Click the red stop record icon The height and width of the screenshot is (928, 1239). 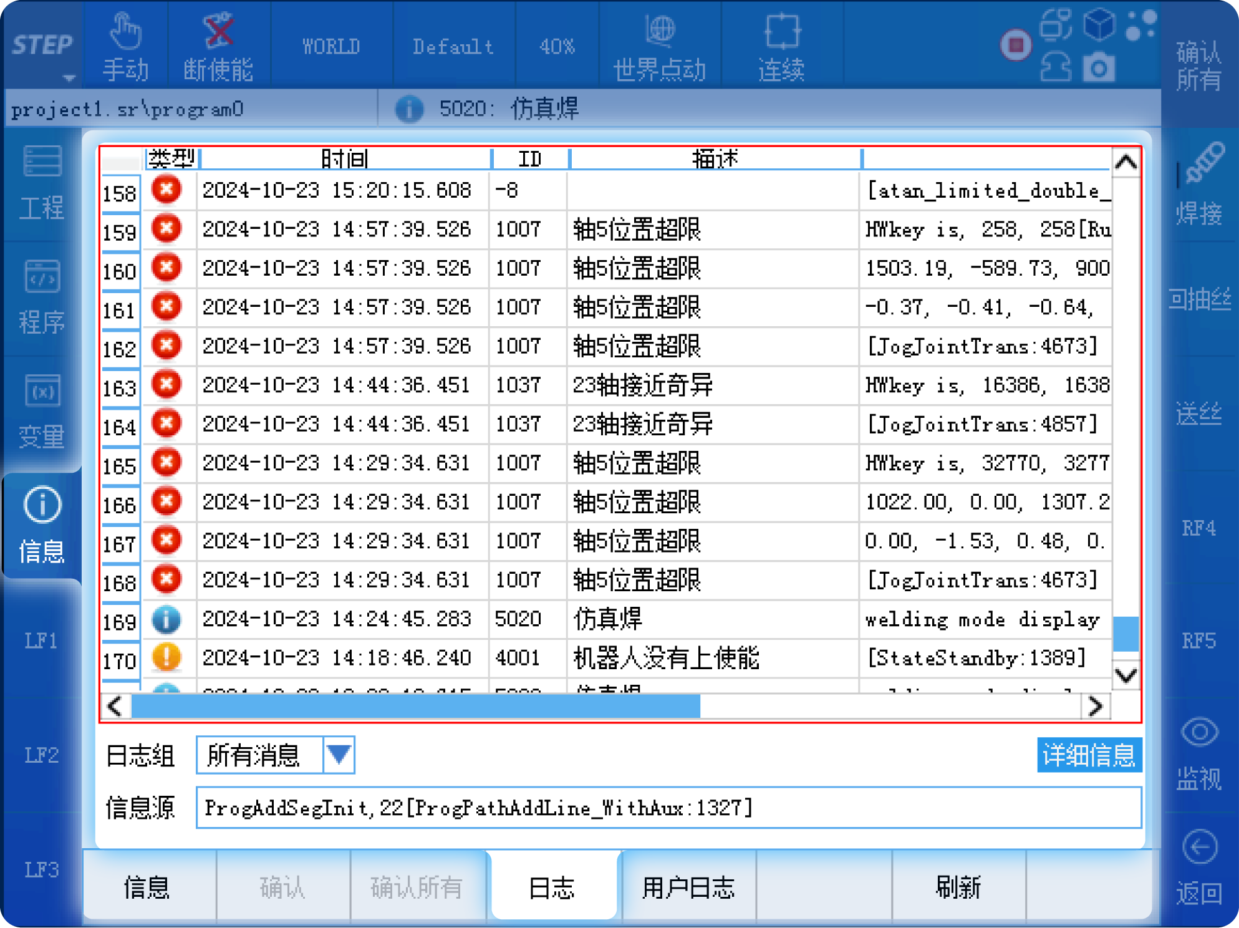(x=1016, y=45)
